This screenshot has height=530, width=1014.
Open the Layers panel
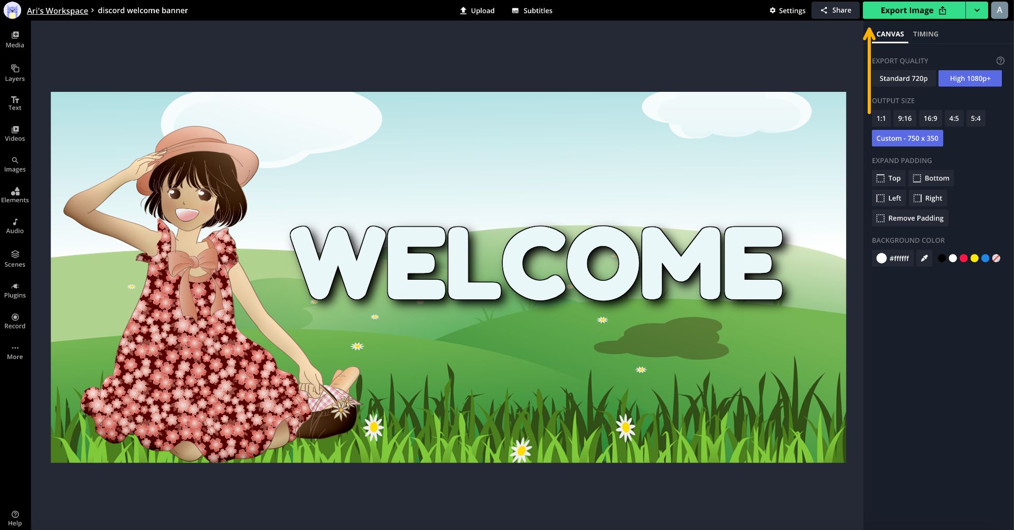15,73
